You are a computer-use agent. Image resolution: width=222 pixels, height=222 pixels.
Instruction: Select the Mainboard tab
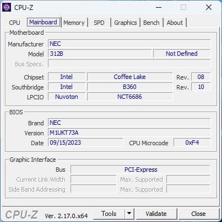pos(44,22)
